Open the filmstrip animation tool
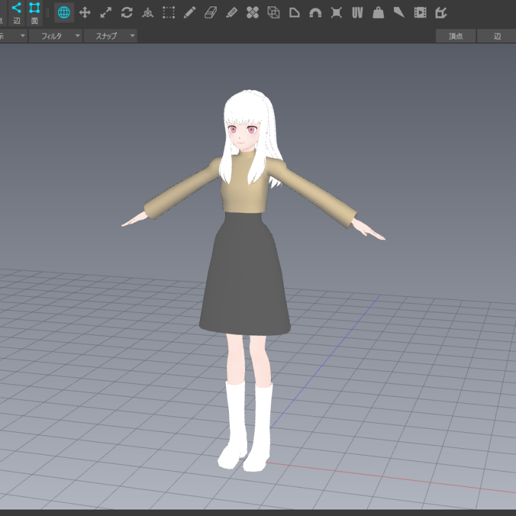Screen dimensions: 516x516 click(420, 12)
